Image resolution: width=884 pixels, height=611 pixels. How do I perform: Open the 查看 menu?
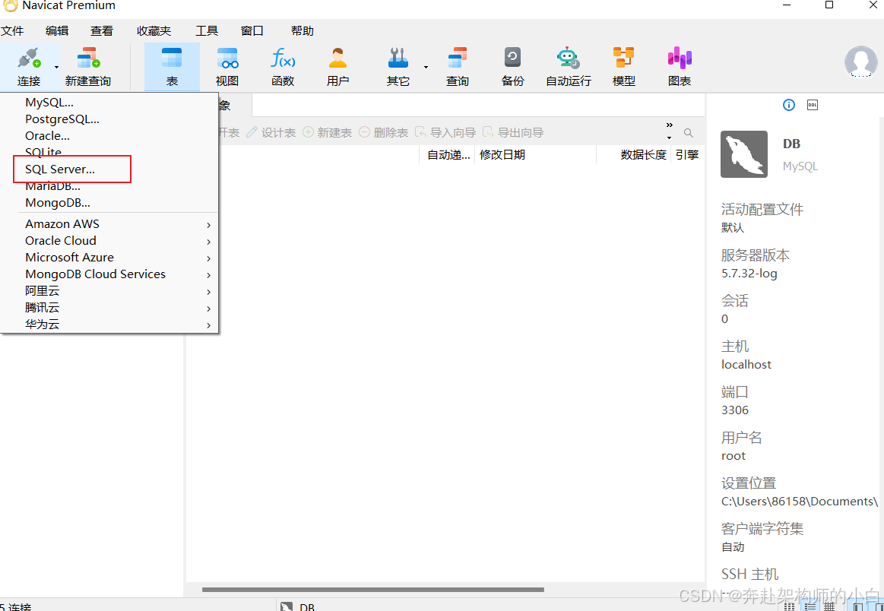click(x=102, y=31)
